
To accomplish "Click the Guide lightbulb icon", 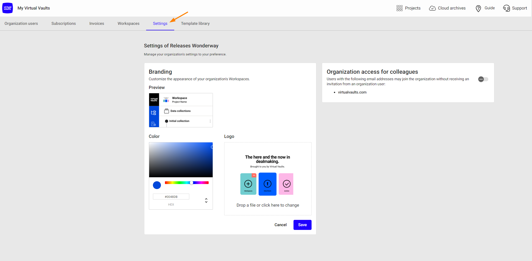I will [x=478, y=9].
